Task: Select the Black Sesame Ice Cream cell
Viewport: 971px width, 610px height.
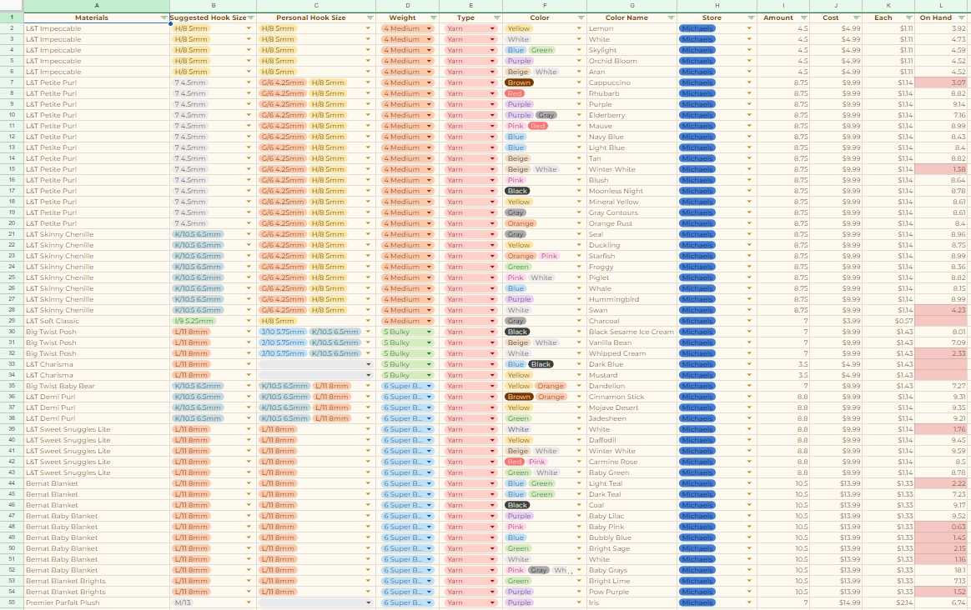Action: tap(631, 332)
